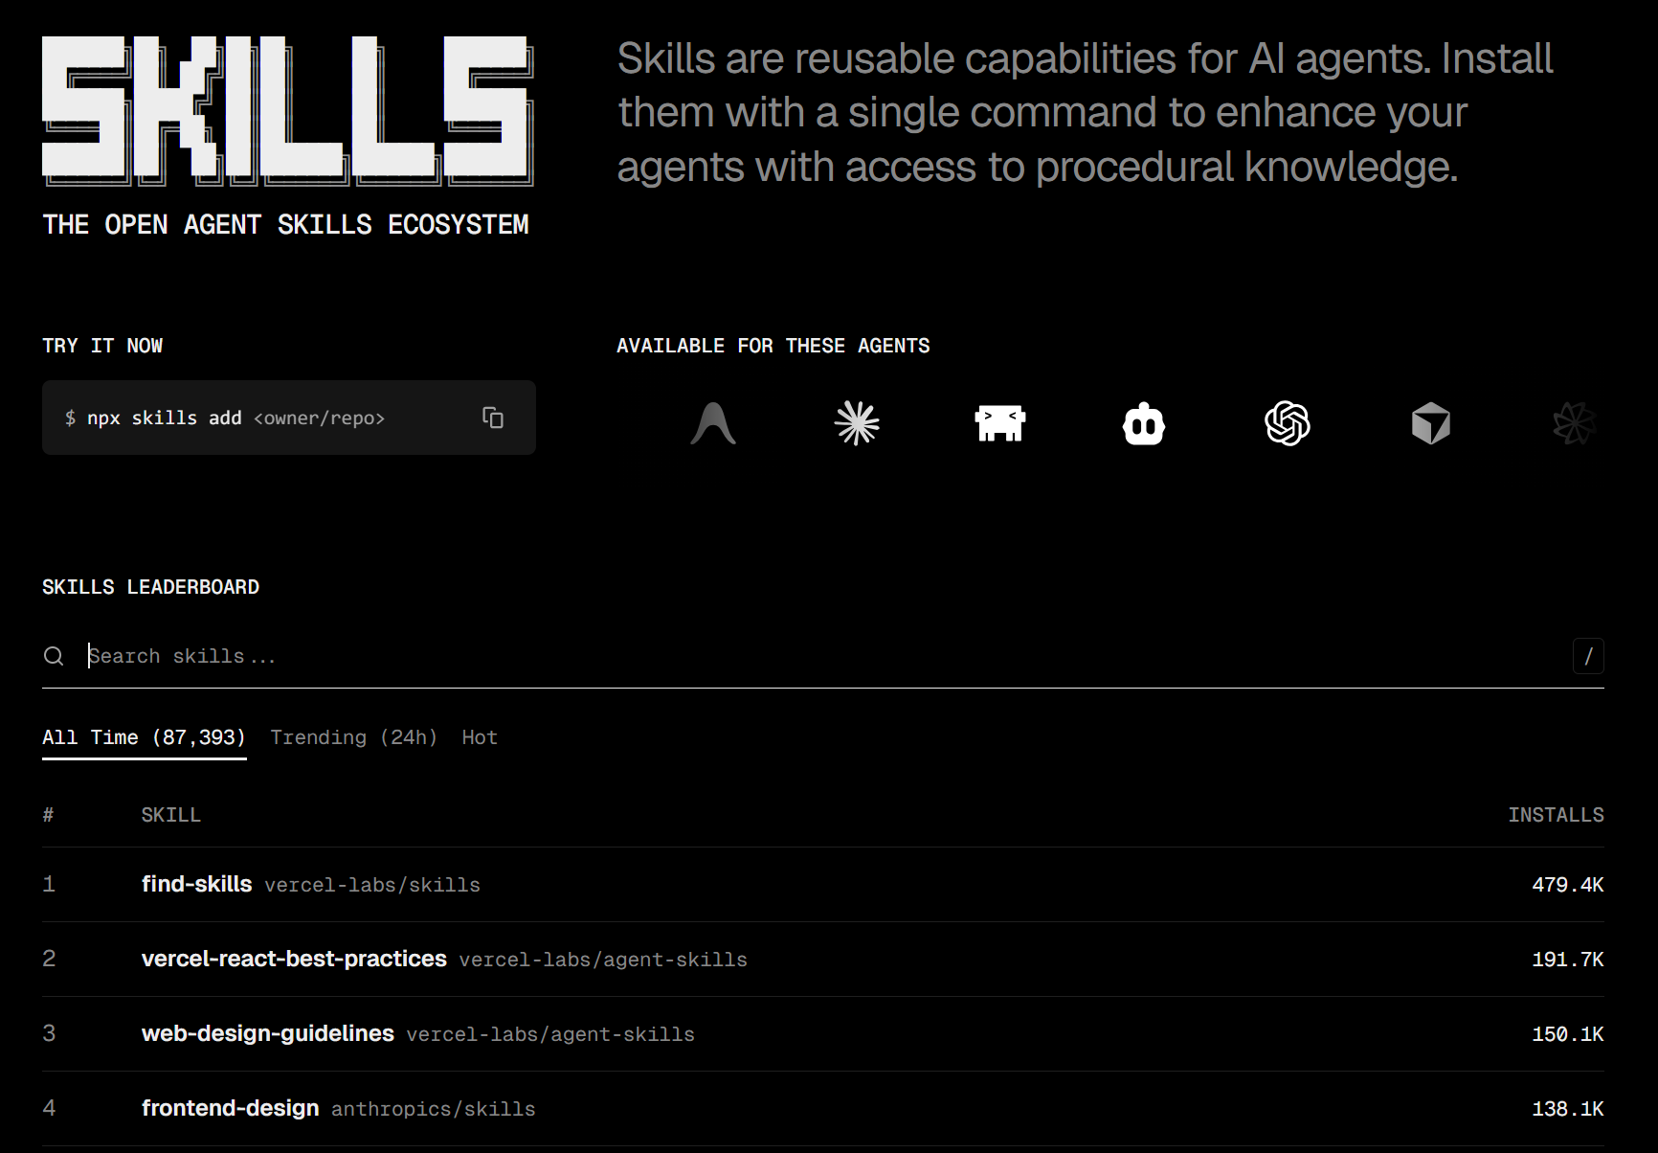Image resolution: width=1658 pixels, height=1153 pixels.
Task: Click the OpenAI knot logo icon
Action: point(1287,423)
